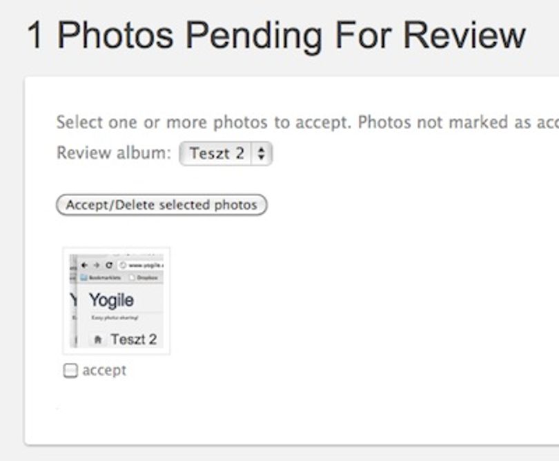The image size is (559, 461).
Task: Click the "Review album:" label
Action: pyautogui.click(x=114, y=153)
